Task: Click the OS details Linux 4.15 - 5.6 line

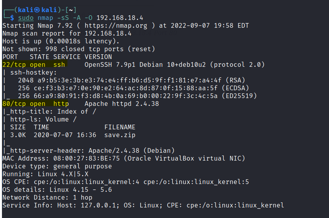Action: click(57, 189)
